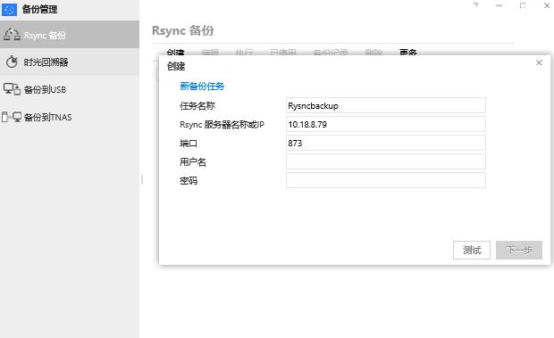
Task: Click the 创建 toolbar tab behind dialog
Action: 176,52
